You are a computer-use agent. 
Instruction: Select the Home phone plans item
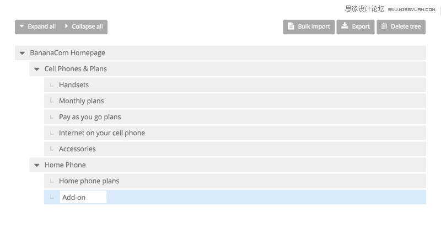(89, 181)
